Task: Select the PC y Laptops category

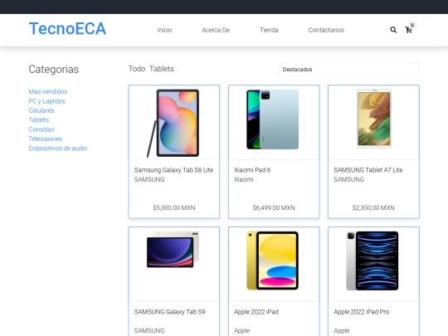Action: point(46,101)
